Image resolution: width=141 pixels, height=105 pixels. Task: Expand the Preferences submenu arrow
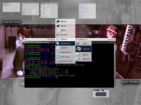[74, 52]
